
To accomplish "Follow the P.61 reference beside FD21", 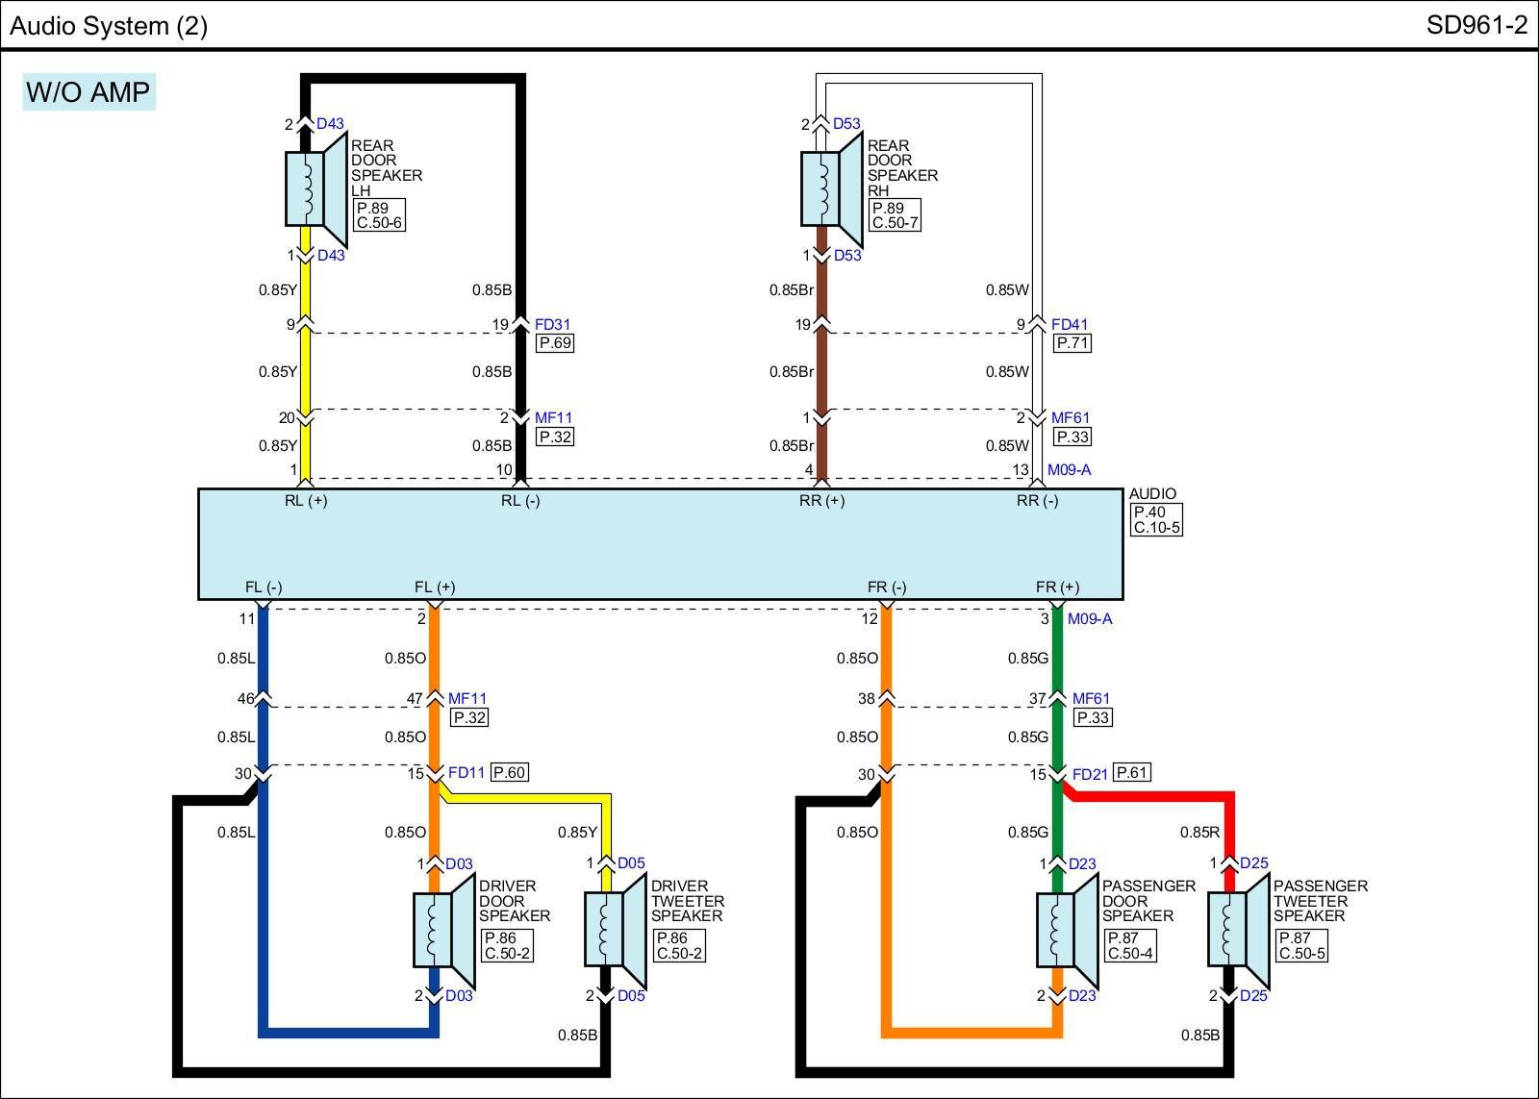I will (1131, 772).
